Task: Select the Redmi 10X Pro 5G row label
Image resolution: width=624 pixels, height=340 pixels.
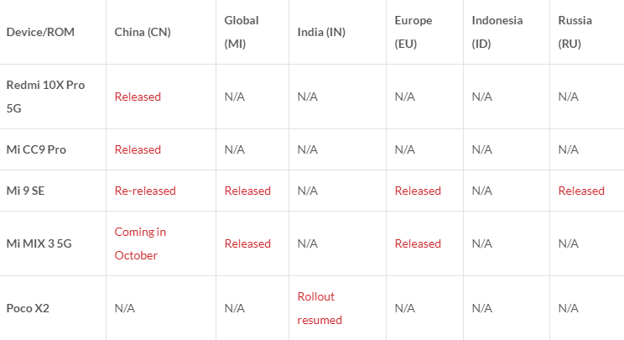Action: 45,97
